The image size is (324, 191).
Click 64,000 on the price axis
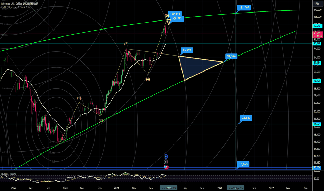[x=317, y=58]
